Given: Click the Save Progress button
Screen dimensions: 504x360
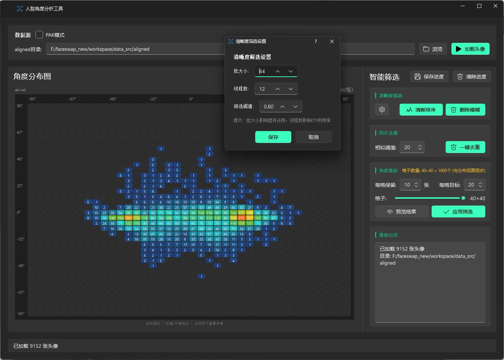Looking at the screenshot, I should pos(429,76).
